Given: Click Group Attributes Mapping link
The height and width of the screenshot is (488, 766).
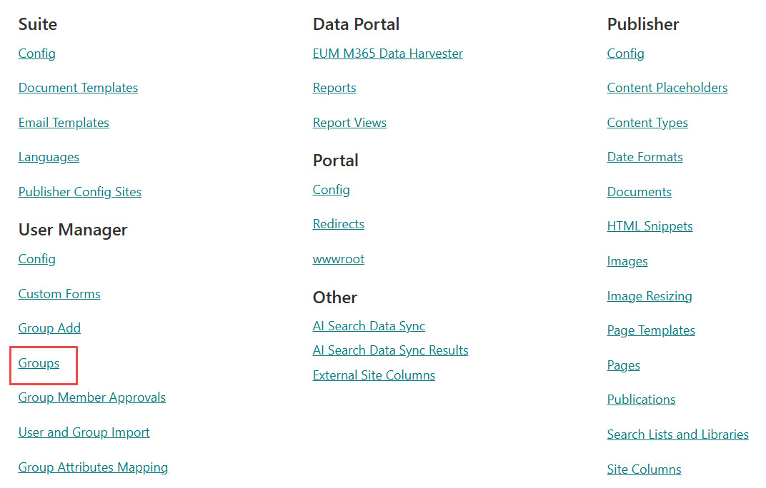Looking at the screenshot, I should click(x=93, y=467).
